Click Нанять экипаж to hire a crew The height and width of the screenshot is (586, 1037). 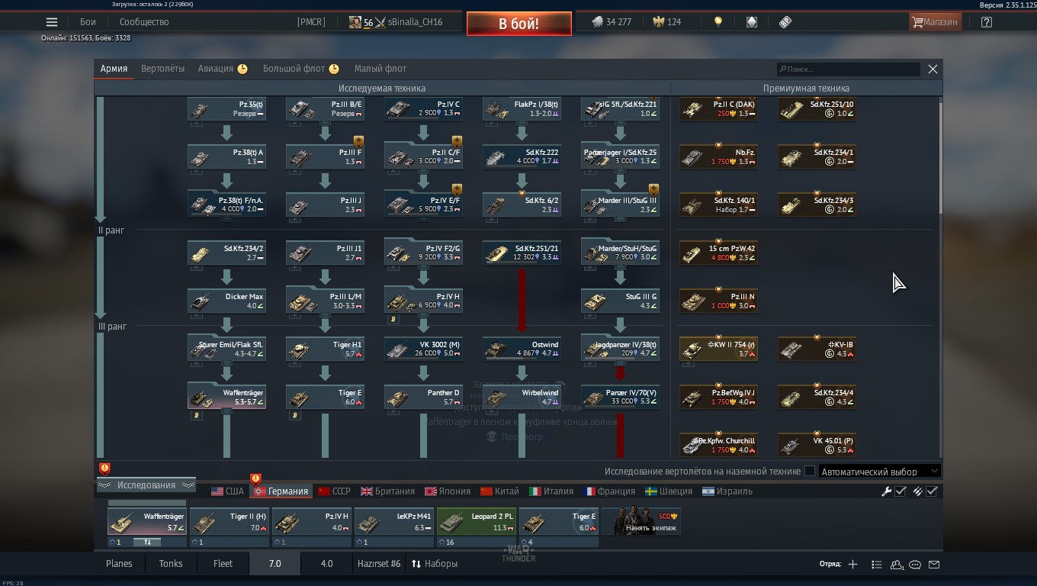pos(642,522)
